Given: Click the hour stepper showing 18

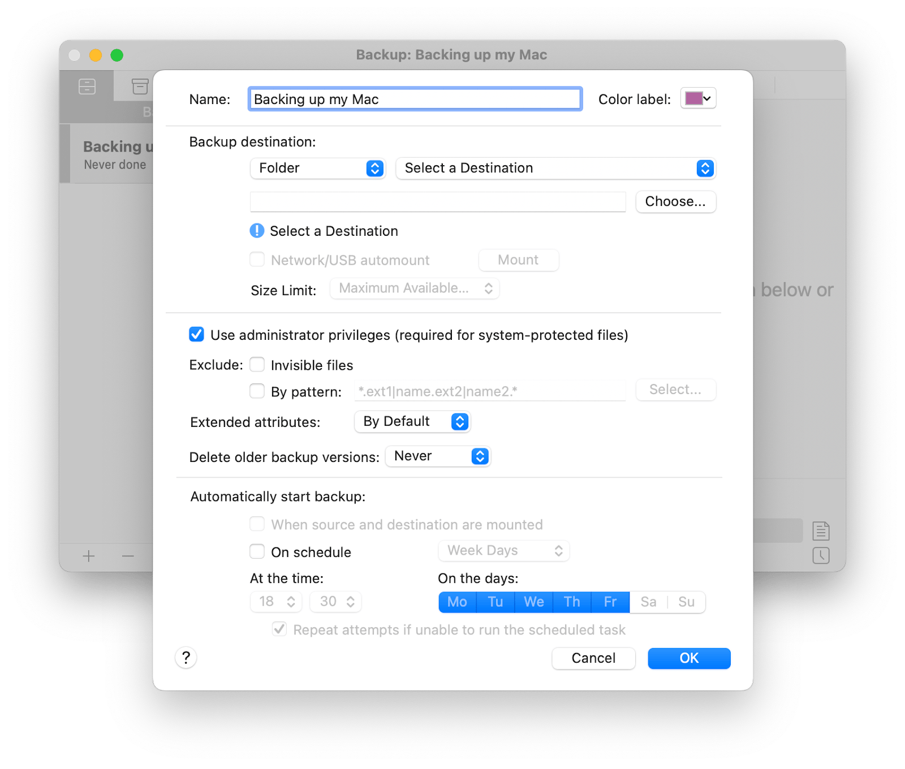Looking at the screenshot, I should [276, 602].
